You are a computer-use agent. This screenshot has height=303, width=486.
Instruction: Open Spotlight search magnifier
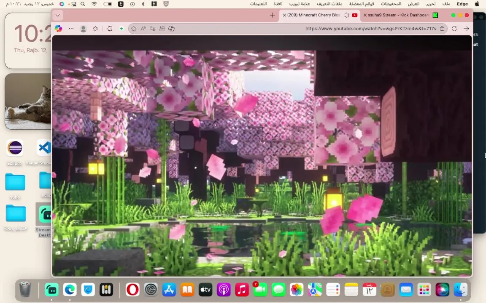(83, 4)
